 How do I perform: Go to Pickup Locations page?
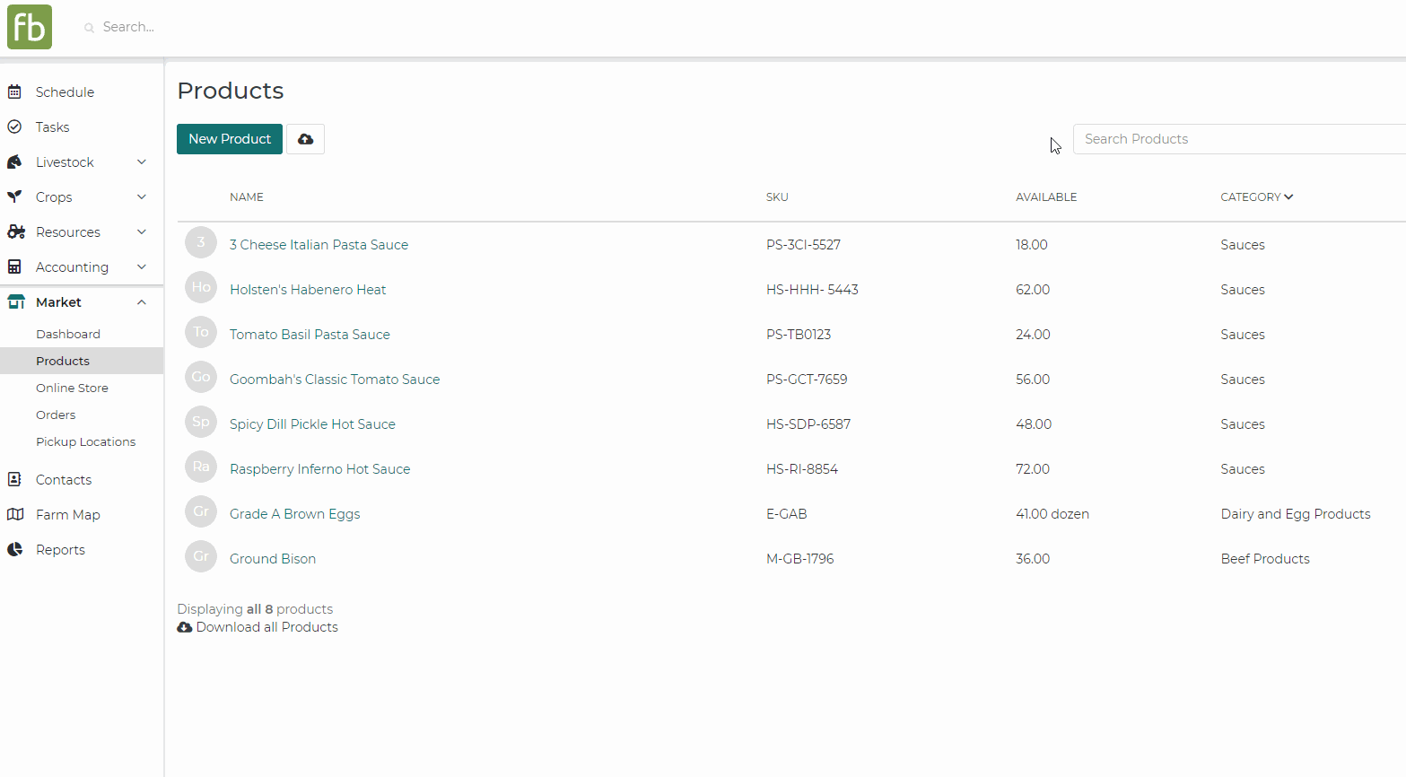pyautogui.click(x=86, y=442)
